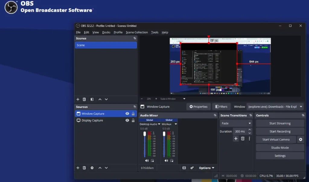Delete the selected source with the trash icon
The width and height of the screenshot is (309, 182).
pyautogui.click(x=84, y=168)
